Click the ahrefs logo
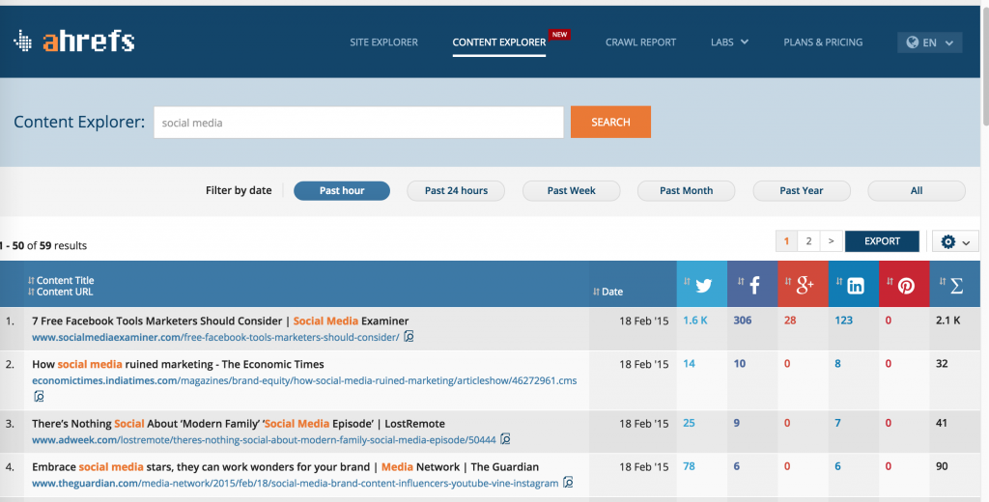989x502 pixels. [74, 42]
